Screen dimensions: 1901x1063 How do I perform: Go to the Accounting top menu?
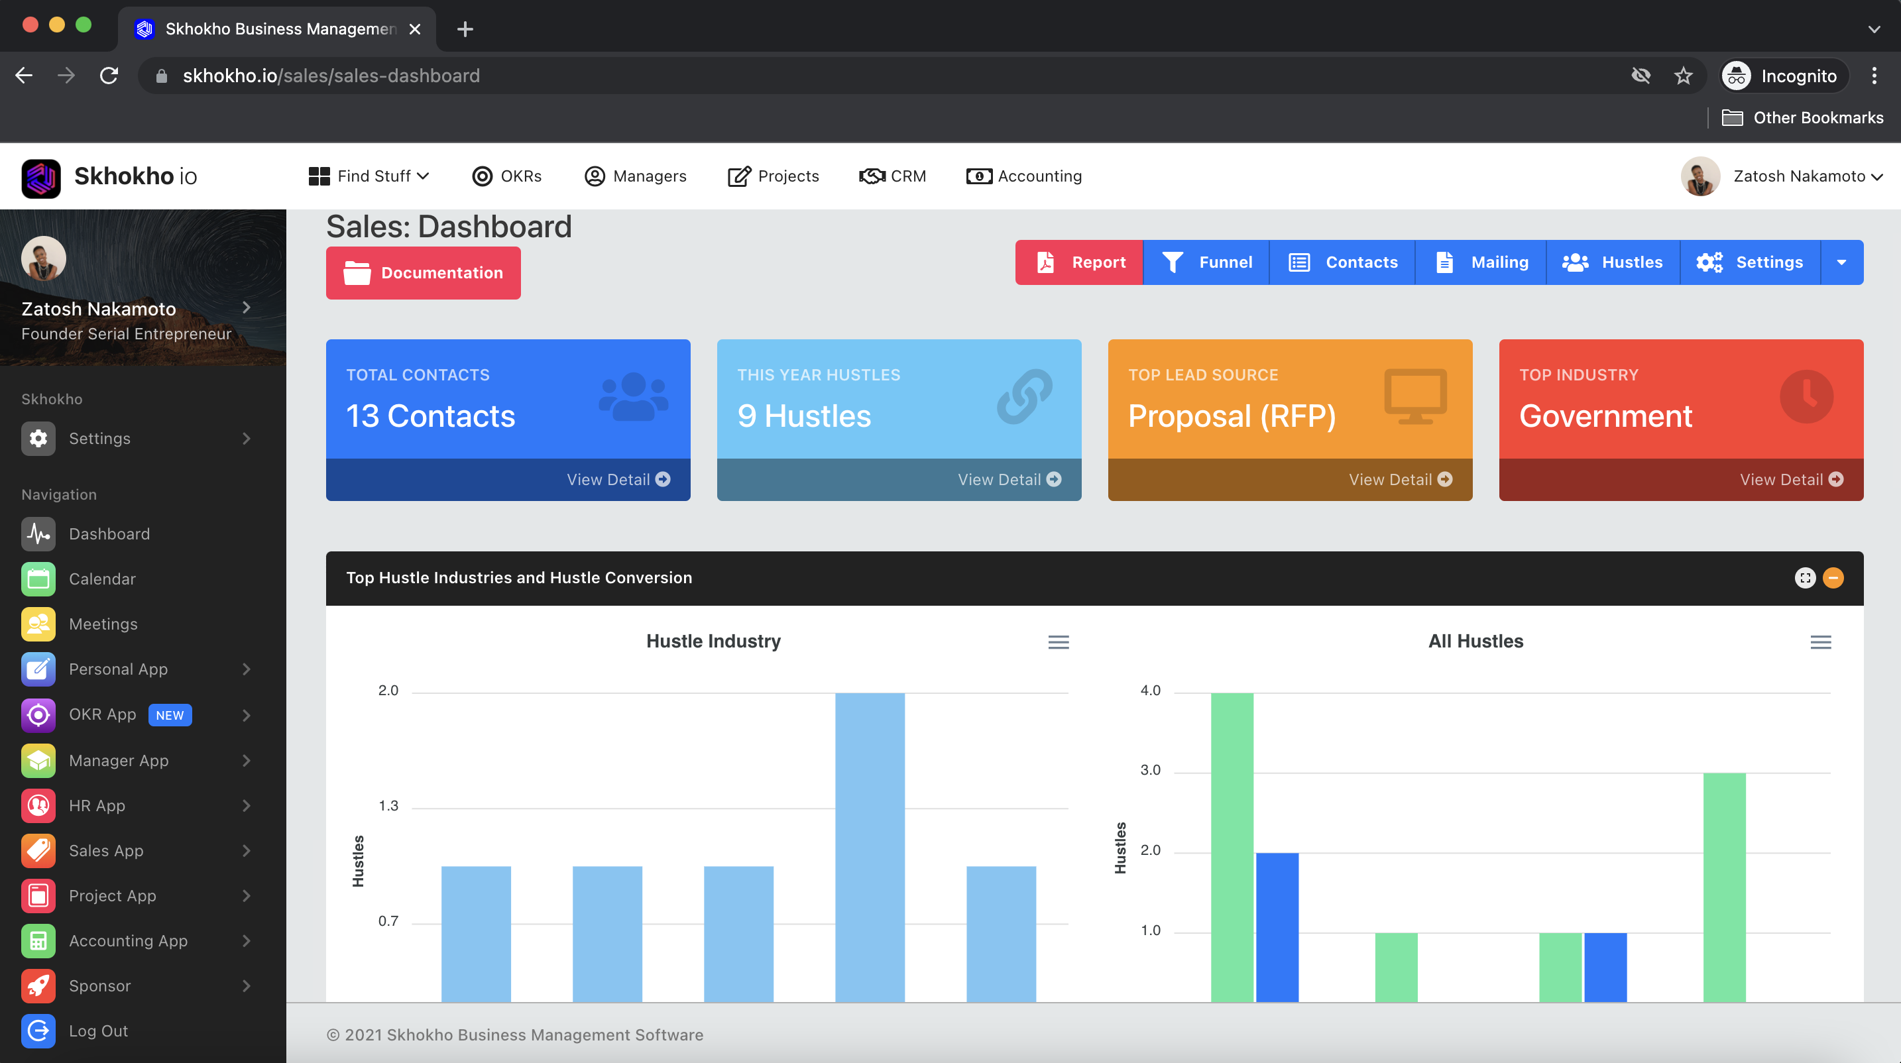tap(1023, 176)
